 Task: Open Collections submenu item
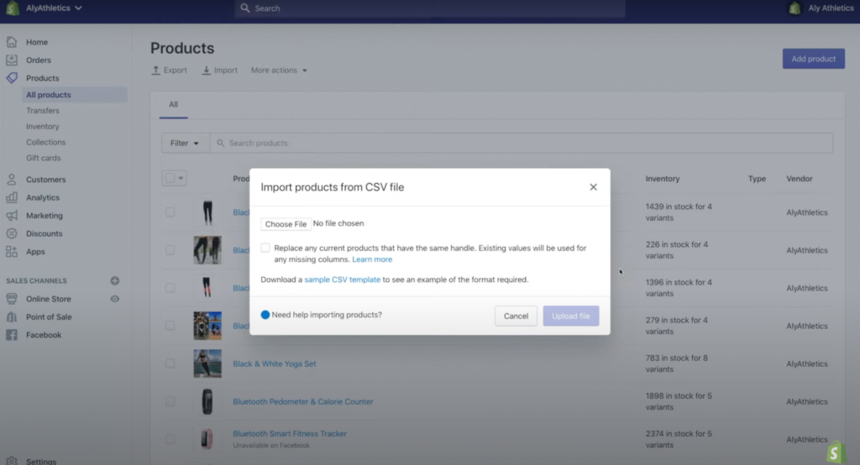tap(45, 143)
